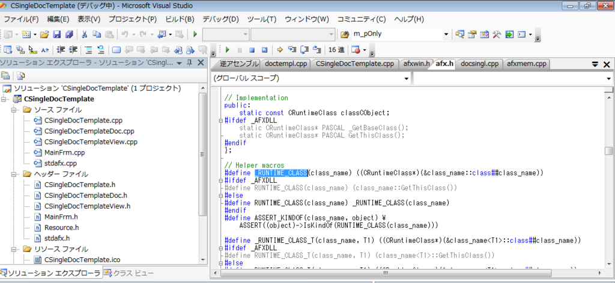Restart debugging icon
The height and width of the screenshot is (283, 615).
click(264, 50)
